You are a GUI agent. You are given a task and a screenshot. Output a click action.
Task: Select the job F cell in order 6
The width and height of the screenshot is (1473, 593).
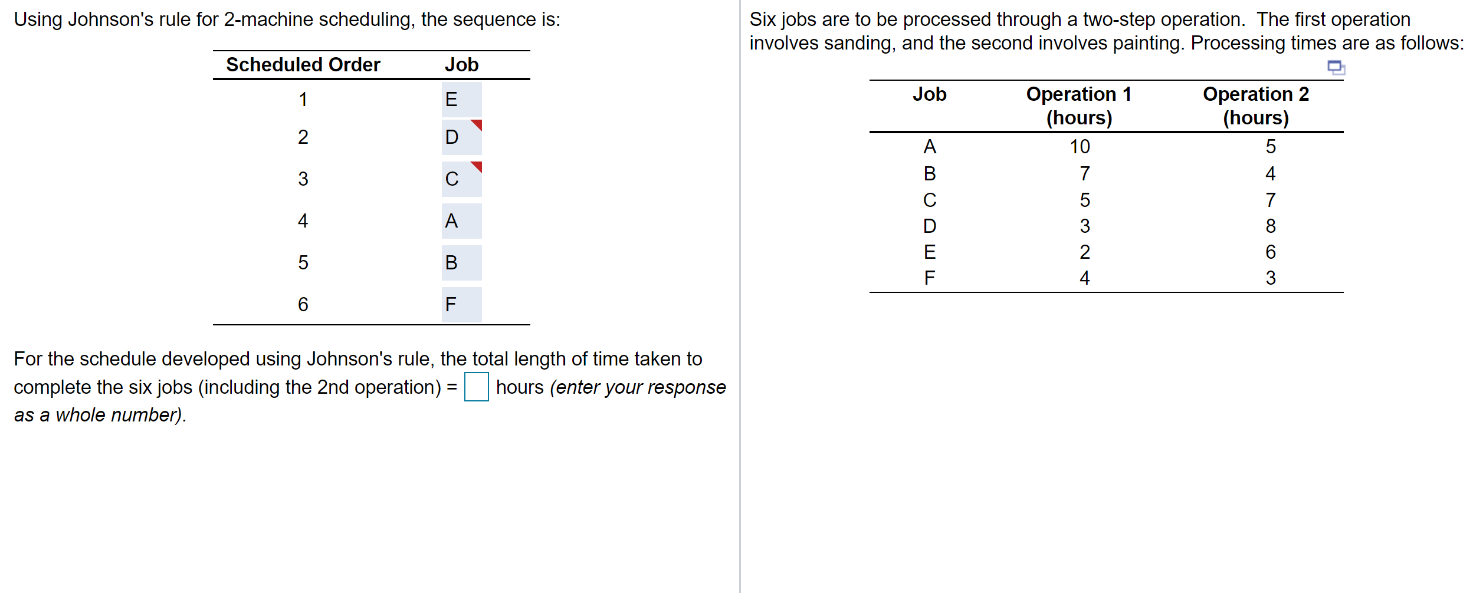pos(461,305)
